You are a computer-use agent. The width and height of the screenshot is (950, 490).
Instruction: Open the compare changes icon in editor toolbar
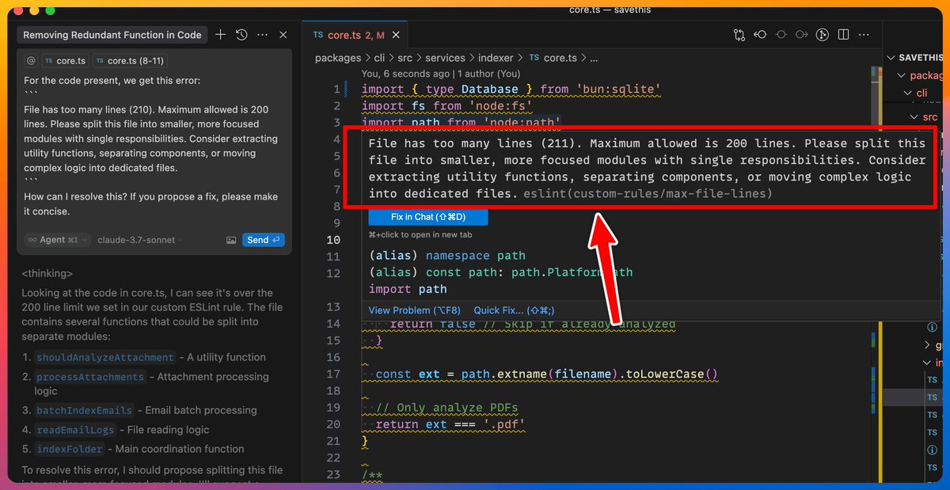tap(739, 35)
